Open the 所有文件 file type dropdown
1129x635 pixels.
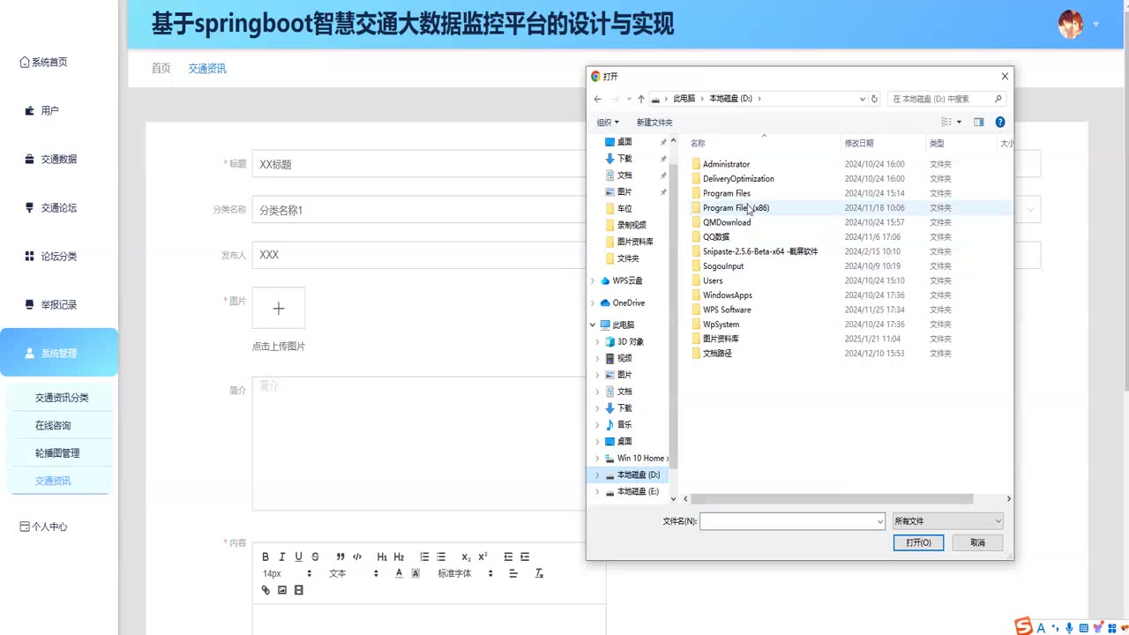947,521
